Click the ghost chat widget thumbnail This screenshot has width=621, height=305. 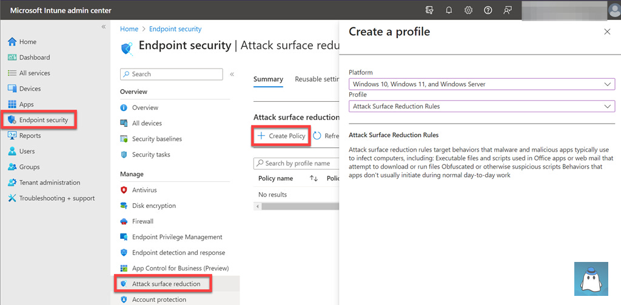pyautogui.click(x=591, y=279)
